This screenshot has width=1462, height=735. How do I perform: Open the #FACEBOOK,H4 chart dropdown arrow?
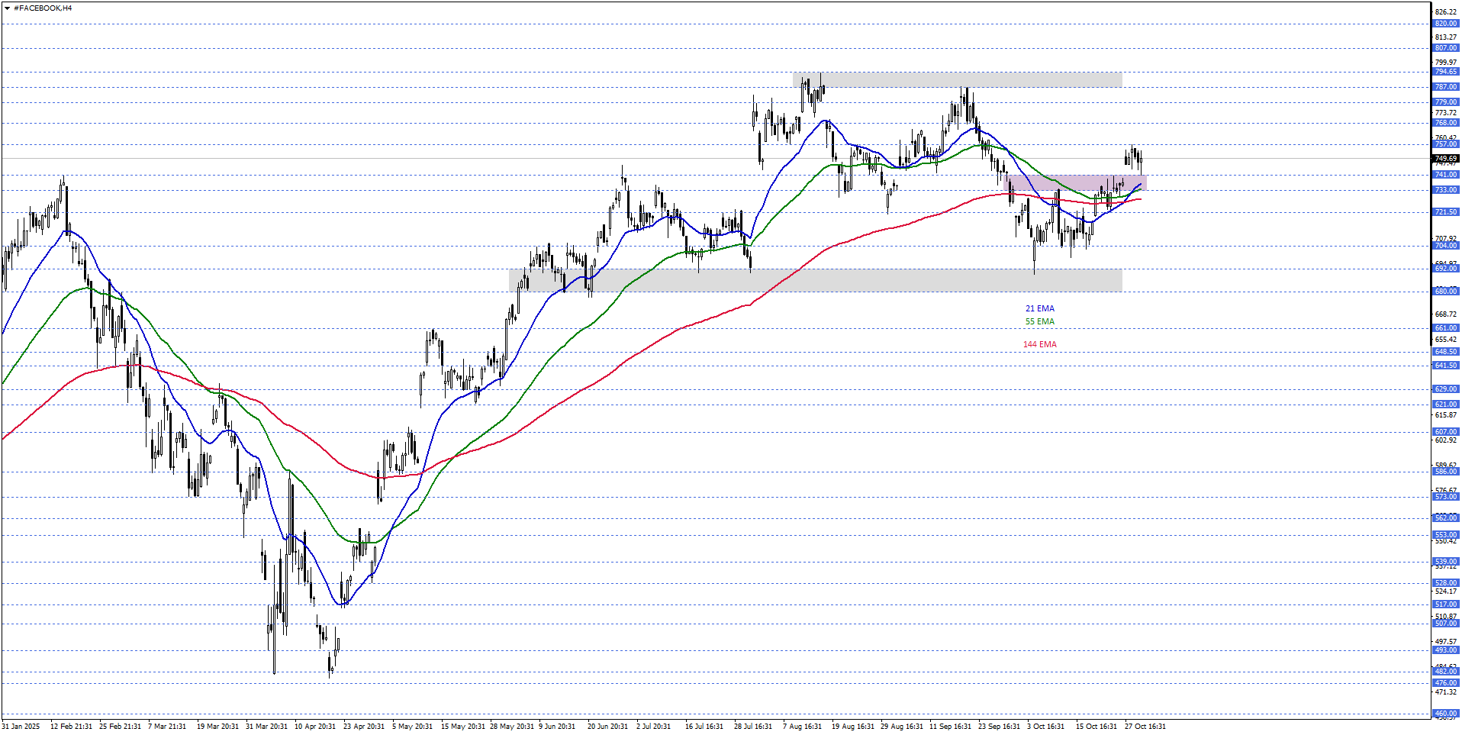(x=7, y=8)
